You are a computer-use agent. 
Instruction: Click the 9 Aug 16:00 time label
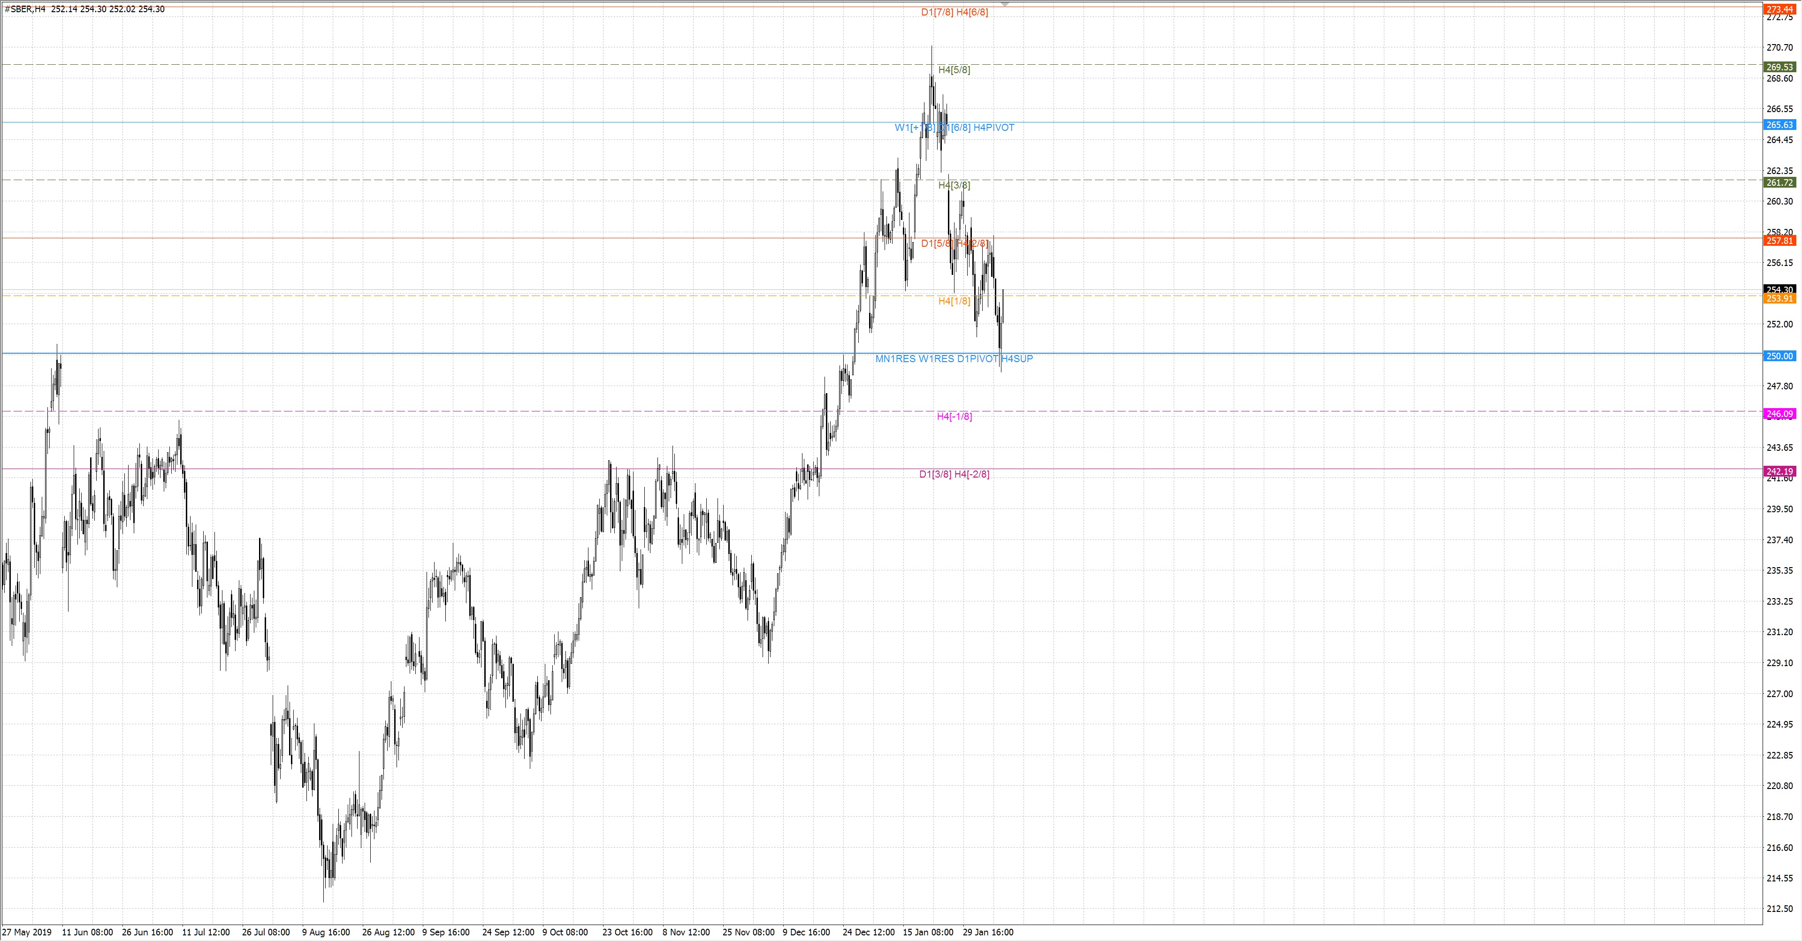click(326, 932)
